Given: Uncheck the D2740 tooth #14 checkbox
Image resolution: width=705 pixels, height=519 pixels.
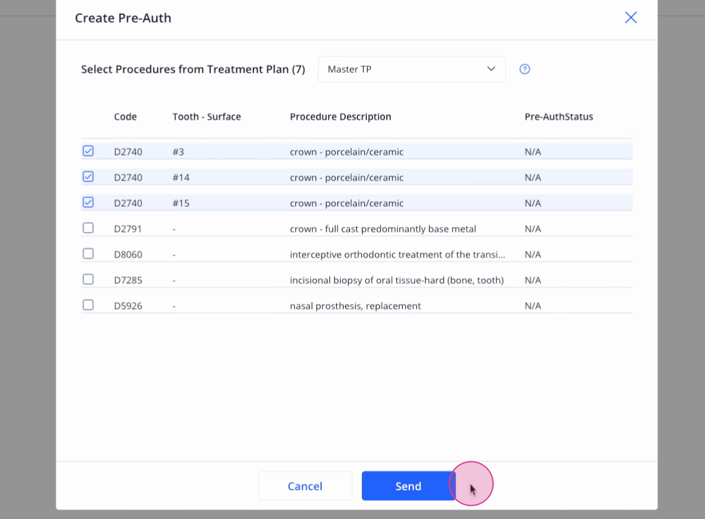Looking at the screenshot, I should 88,177.
